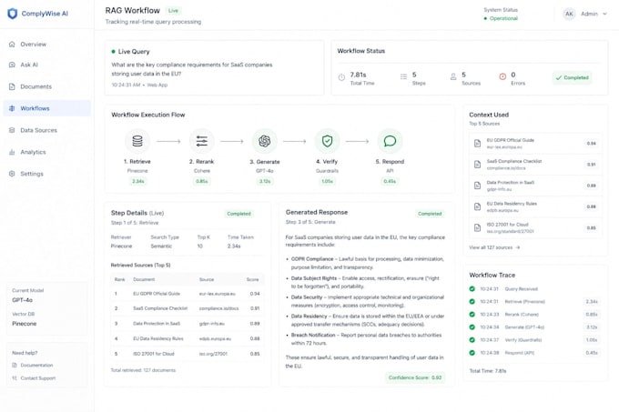Click the Documentation link icon
This screenshot has height=412, width=619.
15,365
